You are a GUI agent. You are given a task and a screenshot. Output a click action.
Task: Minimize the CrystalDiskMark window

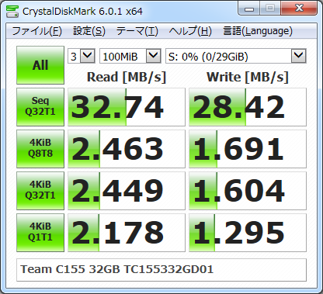point(249,9)
